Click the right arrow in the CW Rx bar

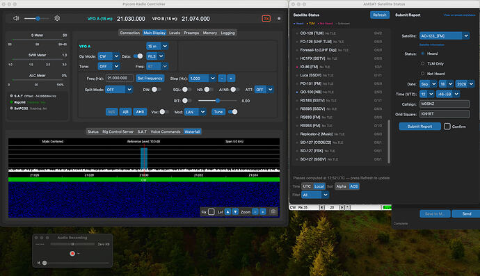342,207
